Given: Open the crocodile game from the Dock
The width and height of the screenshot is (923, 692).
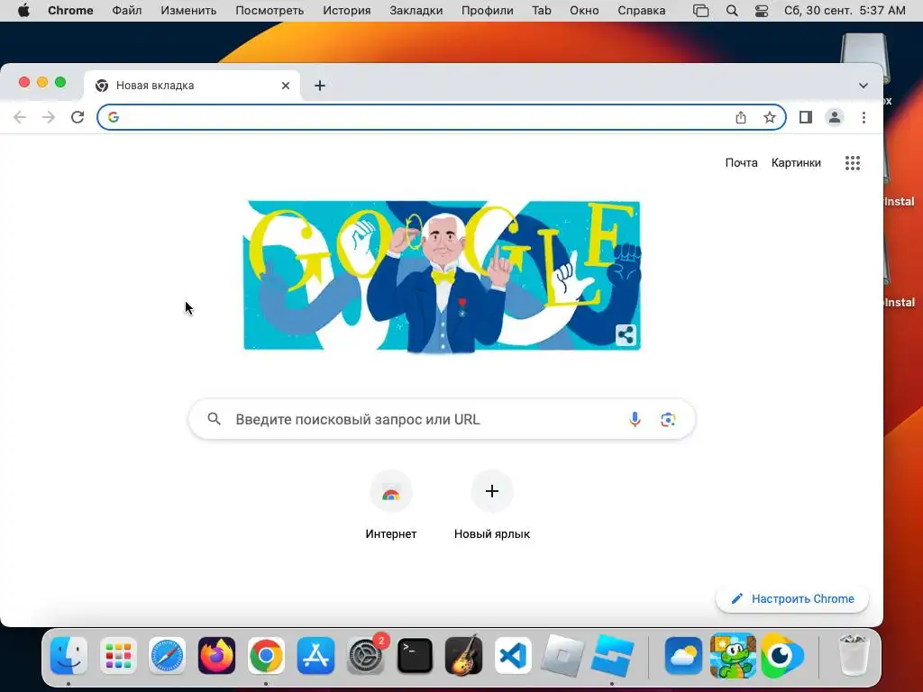Looking at the screenshot, I should pyautogui.click(x=733, y=655).
